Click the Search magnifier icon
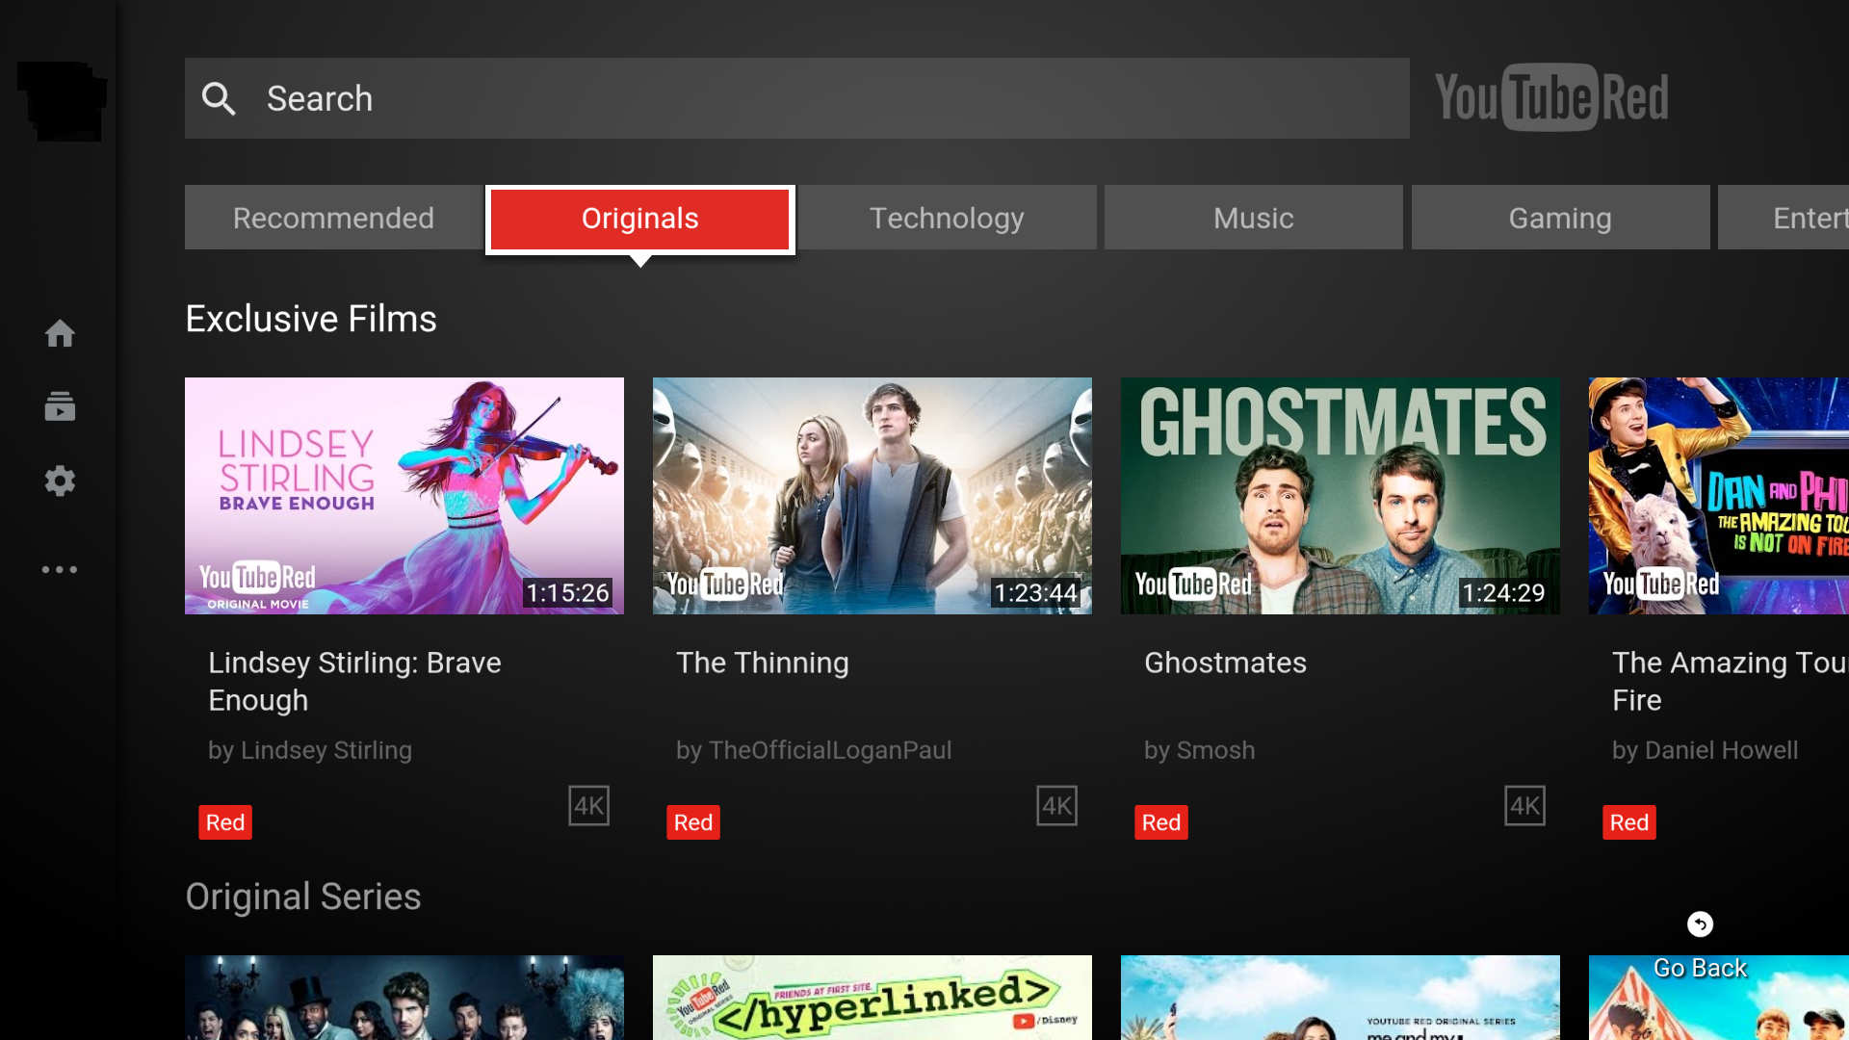 pos(219,98)
